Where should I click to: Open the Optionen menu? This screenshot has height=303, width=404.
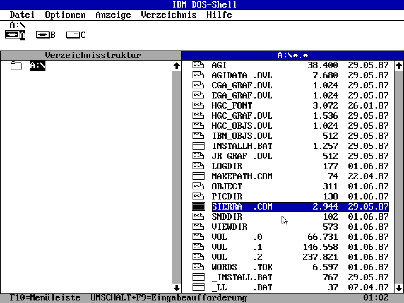pos(65,15)
